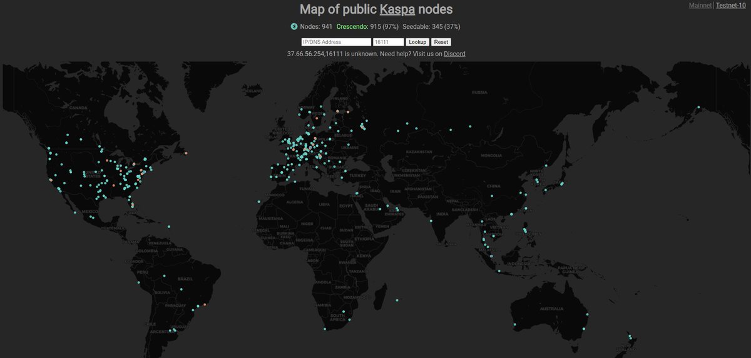This screenshot has height=358, width=751.
Task: Select the orange node dot east of Canada in the Atlantic
Action: (185, 153)
